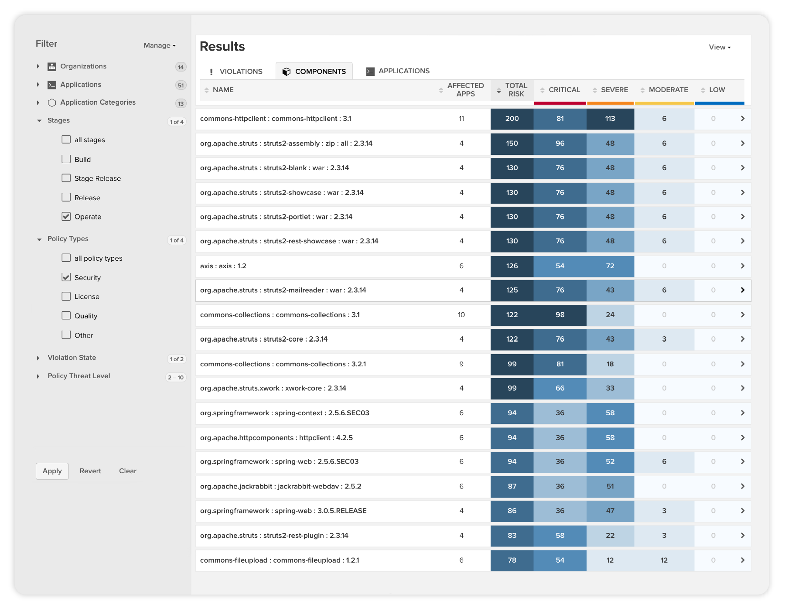Click the Apply filter button
The image size is (785, 611).
click(52, 471)
